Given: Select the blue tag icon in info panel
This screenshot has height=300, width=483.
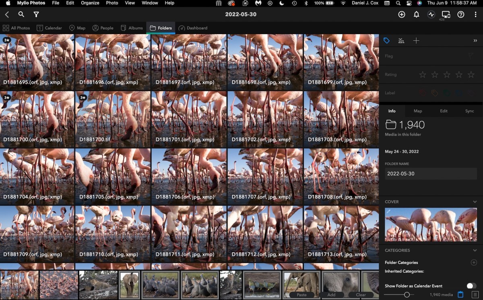Looking at the screenshot, I should pyautogui.click(x=386, y=41).
